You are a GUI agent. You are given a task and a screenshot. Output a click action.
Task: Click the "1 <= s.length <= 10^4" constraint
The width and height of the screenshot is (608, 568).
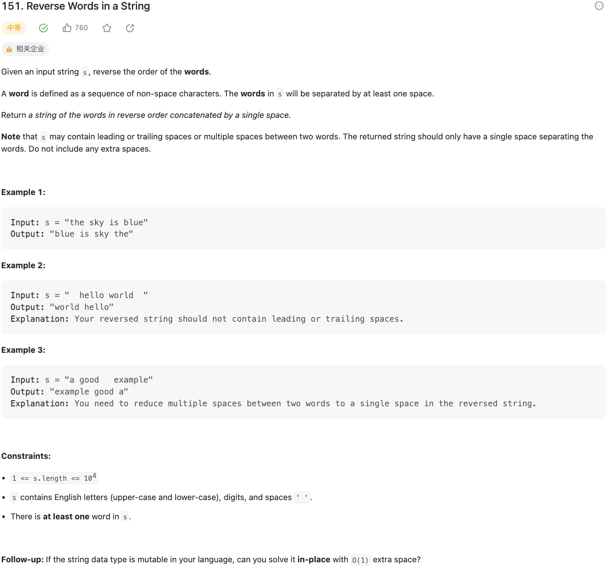point(54,478)
